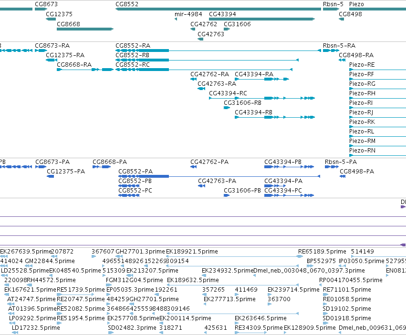406x335 pixels.
Task: Open protein label CG31606-PB
Action: (242, 191)
